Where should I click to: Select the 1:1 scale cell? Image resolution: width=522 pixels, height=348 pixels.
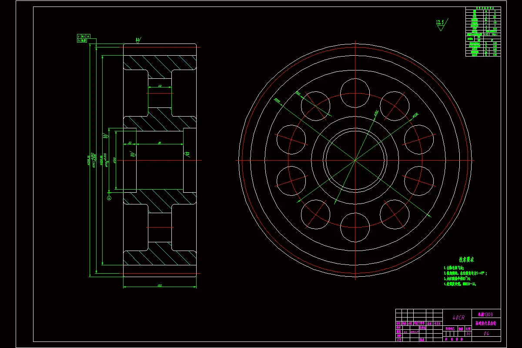click(468, 334)
